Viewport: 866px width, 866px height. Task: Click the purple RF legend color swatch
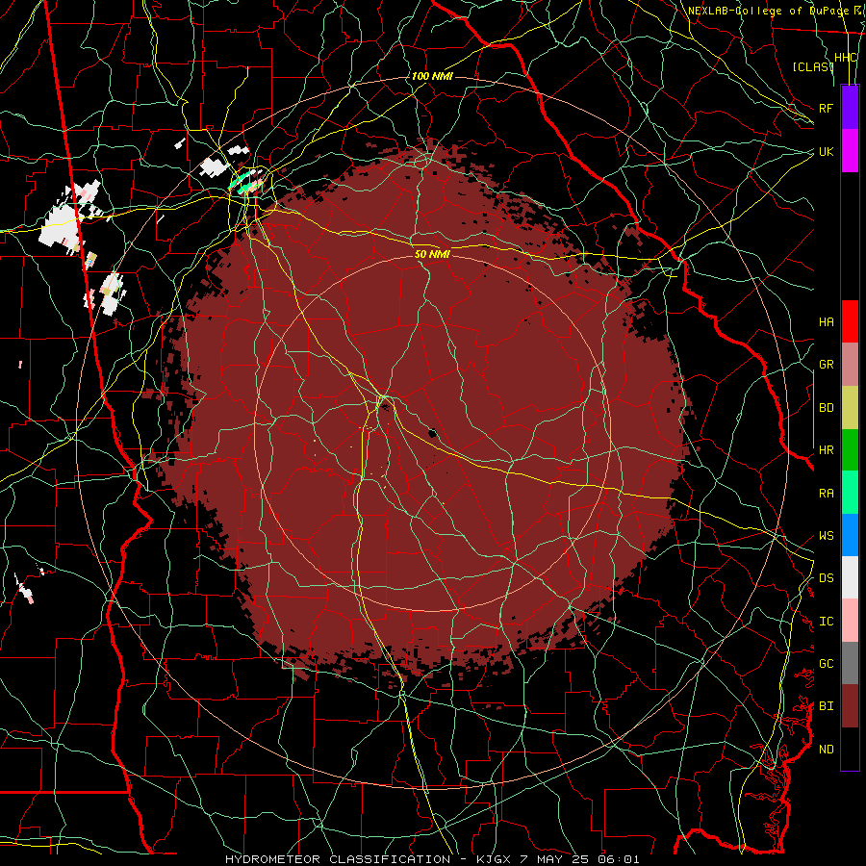(x=850, y=108)
